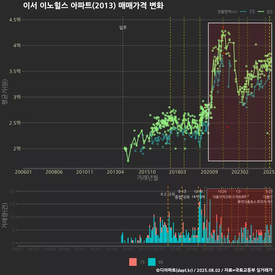The image size is (275, 275).
Task: Click the 12·16 18차대책 policy annotation
Action: (198, 194)
